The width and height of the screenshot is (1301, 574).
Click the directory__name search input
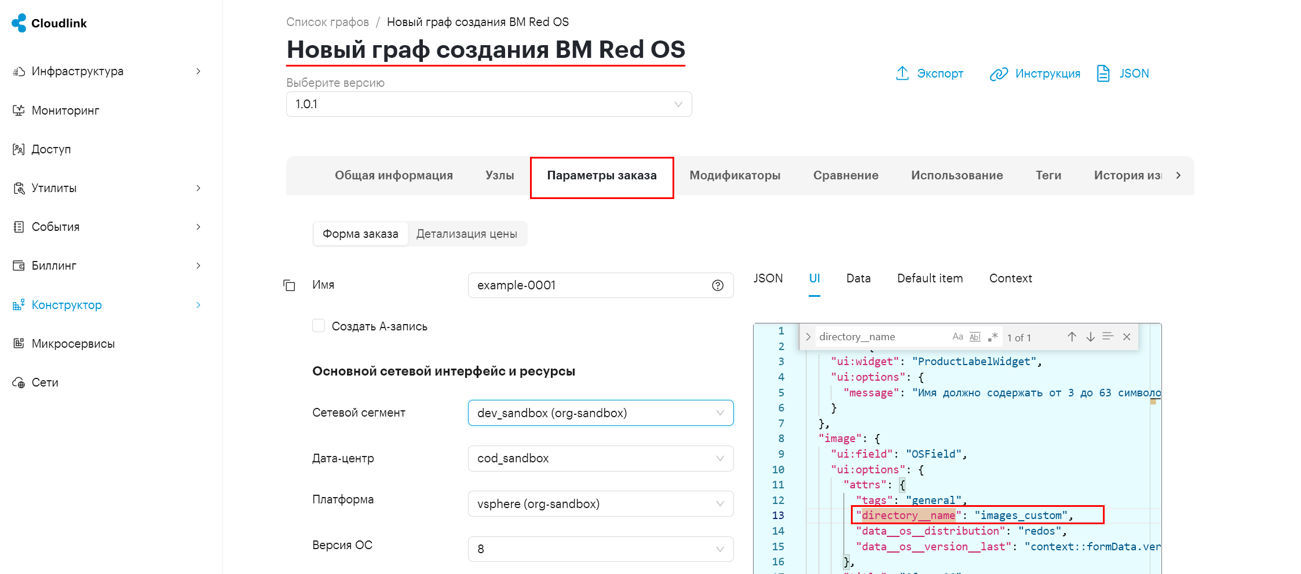coord(882,337)
